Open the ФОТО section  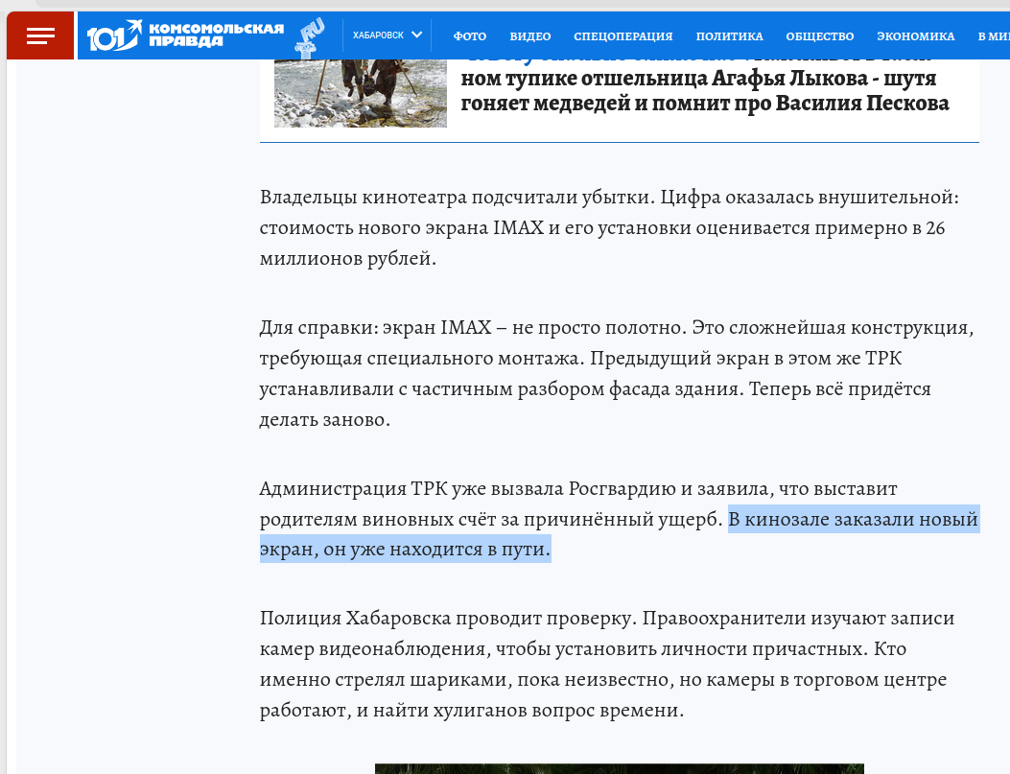click(470, 36)
